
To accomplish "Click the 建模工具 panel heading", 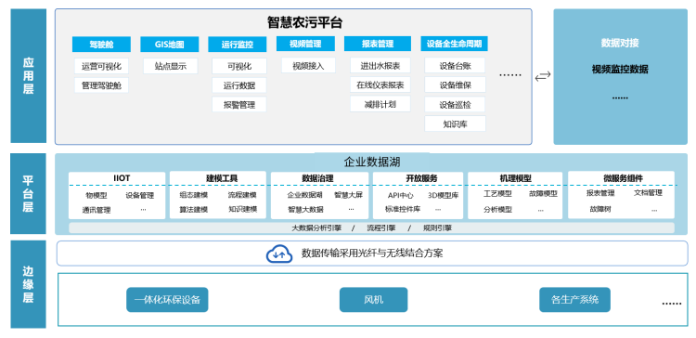I will (222, 178).
